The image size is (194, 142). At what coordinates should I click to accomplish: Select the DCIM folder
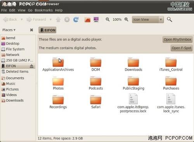pos(96,64)
